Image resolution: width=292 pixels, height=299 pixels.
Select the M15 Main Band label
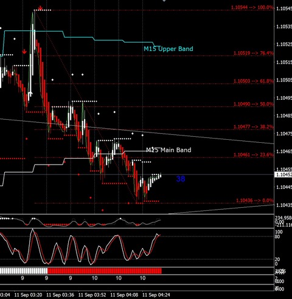[169, 150]
